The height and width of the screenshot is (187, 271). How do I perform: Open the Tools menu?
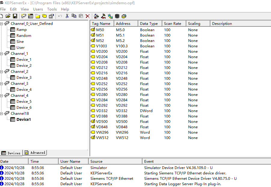pyautogui.click(x=52, y=9)
